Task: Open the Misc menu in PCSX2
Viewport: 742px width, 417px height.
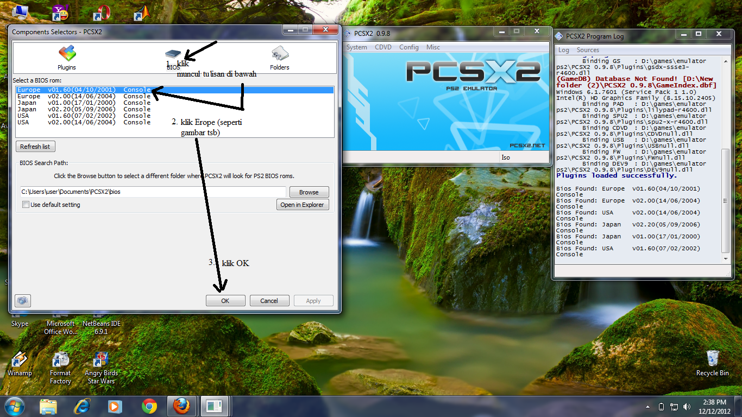Action: (433, 47)
